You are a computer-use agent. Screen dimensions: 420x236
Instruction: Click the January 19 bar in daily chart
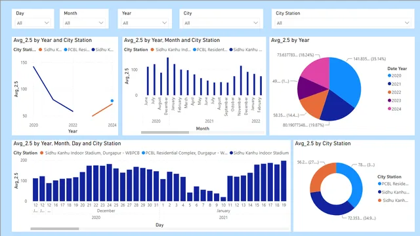click(x=283, y=181)
